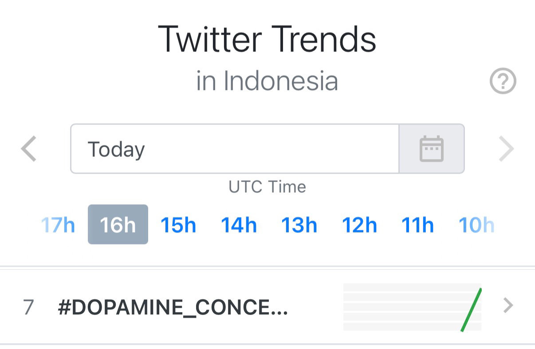Open the calendar date picker icon
This screenshot has width=535, height=349.
click(x=432, y=148)
